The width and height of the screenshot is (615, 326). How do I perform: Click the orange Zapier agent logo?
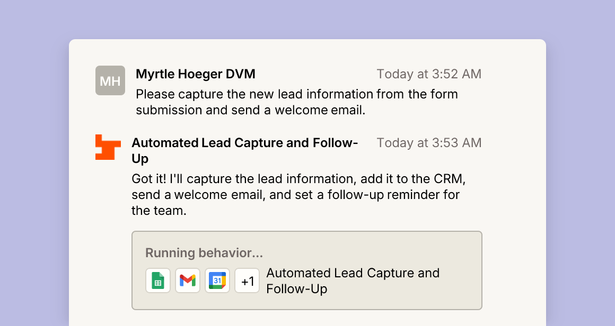point(108,147)
